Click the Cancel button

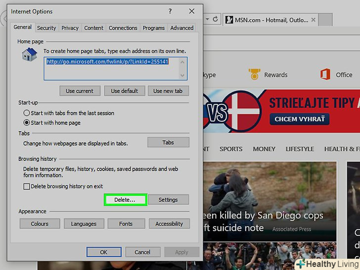point(142,252)
